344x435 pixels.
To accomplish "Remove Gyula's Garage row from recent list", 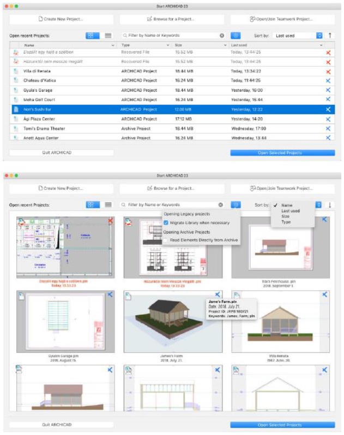I will (x=328, y=90).
